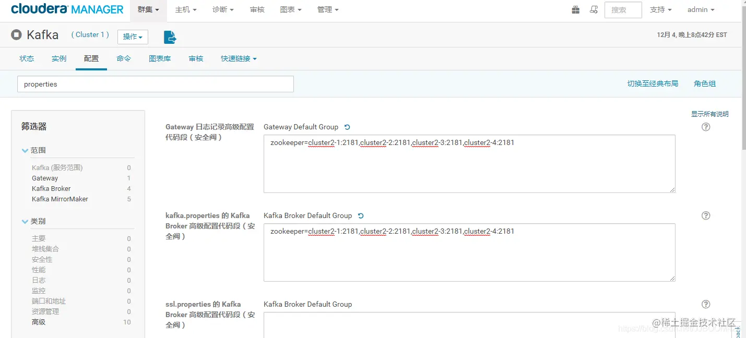Click the Gateway 日志记录高级配置代码段 label
The width and height of the screenshot is (746, 338).
point(210,132)
